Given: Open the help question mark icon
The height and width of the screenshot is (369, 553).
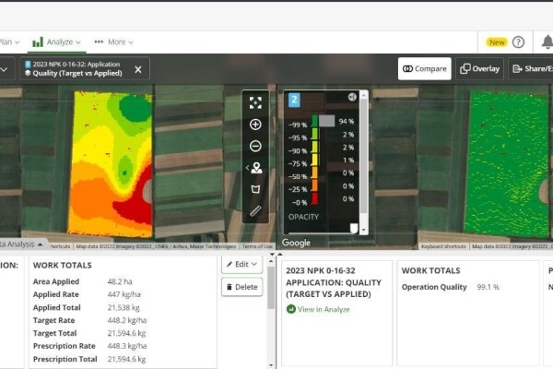Looking at the screenshot, I should click(x=518, y=42).
